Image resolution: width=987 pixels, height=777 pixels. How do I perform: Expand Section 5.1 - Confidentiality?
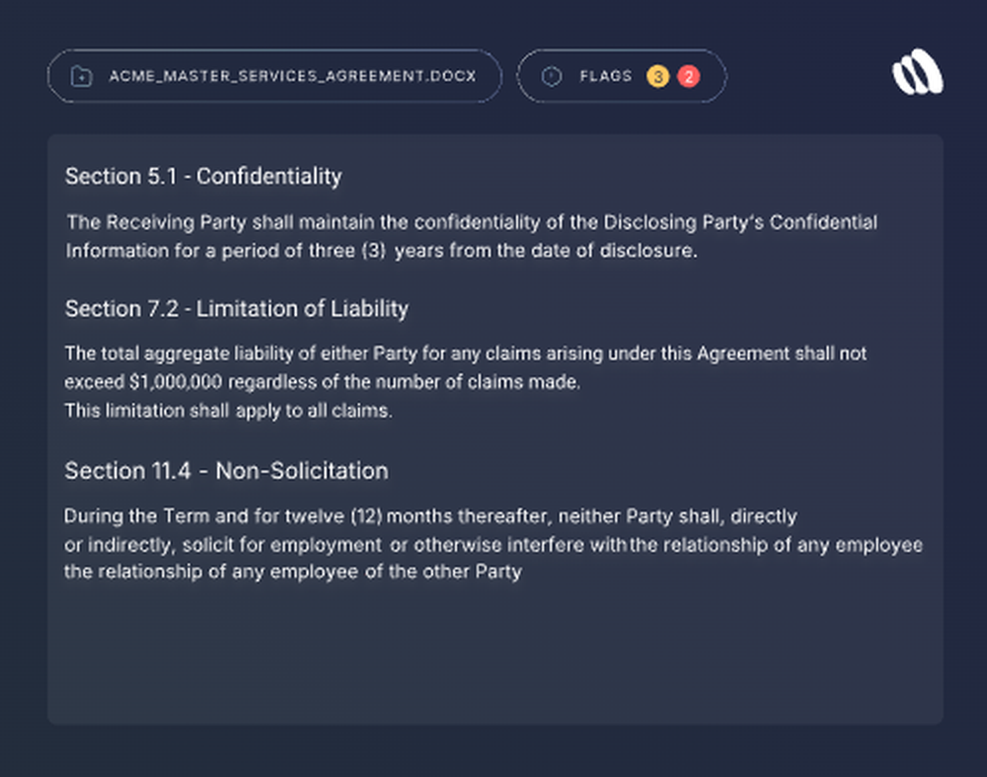coord(202,177)
